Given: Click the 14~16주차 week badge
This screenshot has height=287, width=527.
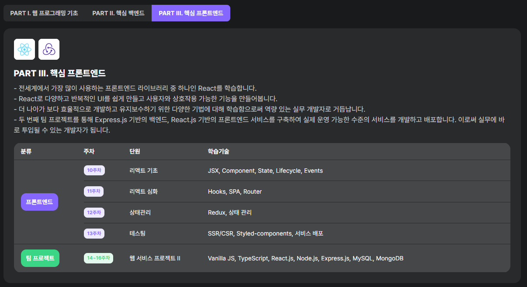Looking at the screenshot, I should click(98, 258).
